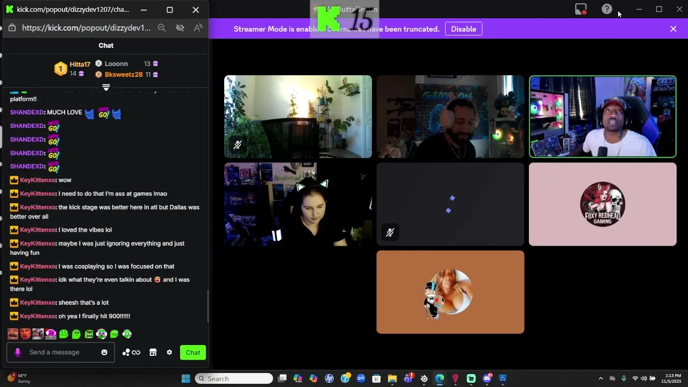Select the angry green emote

[x=89, y=334]
